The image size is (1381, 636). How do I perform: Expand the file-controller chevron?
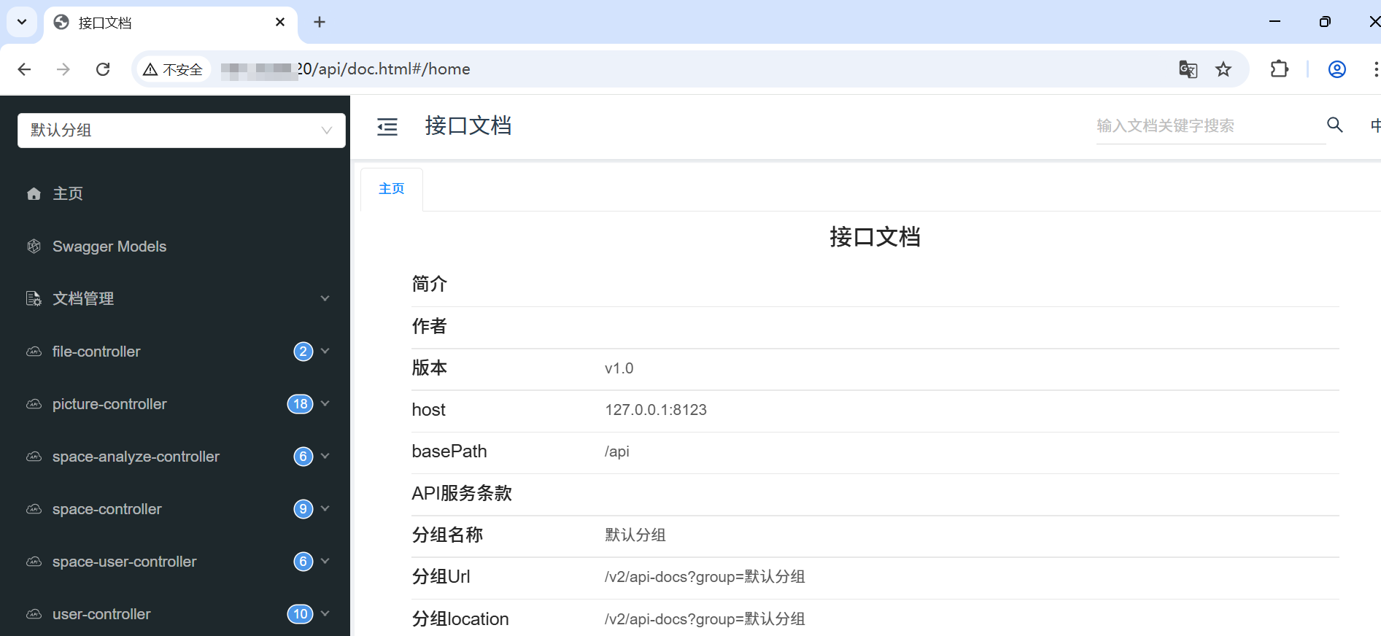click(x=325, y=351)
